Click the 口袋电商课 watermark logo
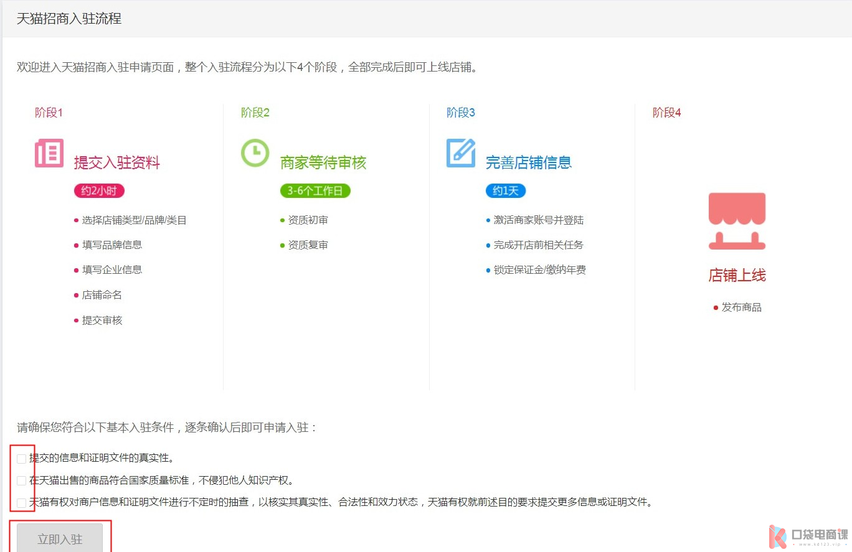This screenshot has height=552, width=852. [x=808, y=535]
